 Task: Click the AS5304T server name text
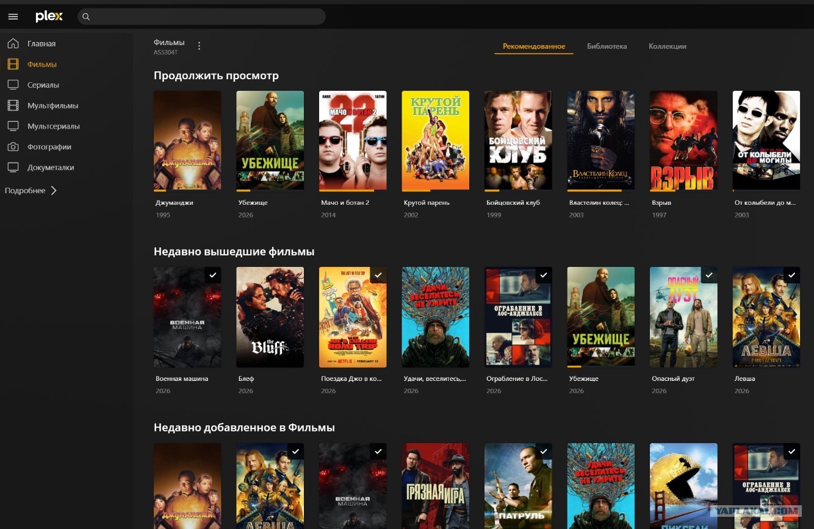click(x=165, y=52)
